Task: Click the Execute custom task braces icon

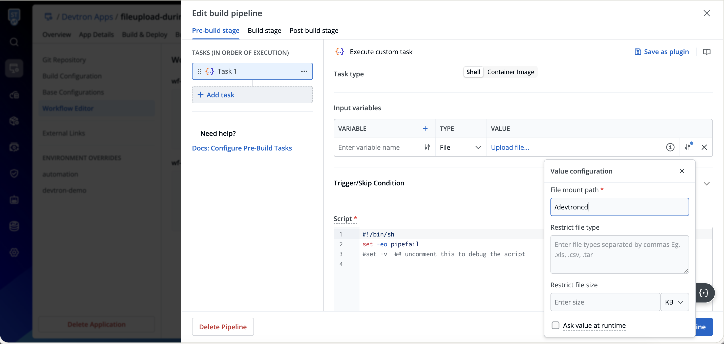Action: [x=340, y=52]
